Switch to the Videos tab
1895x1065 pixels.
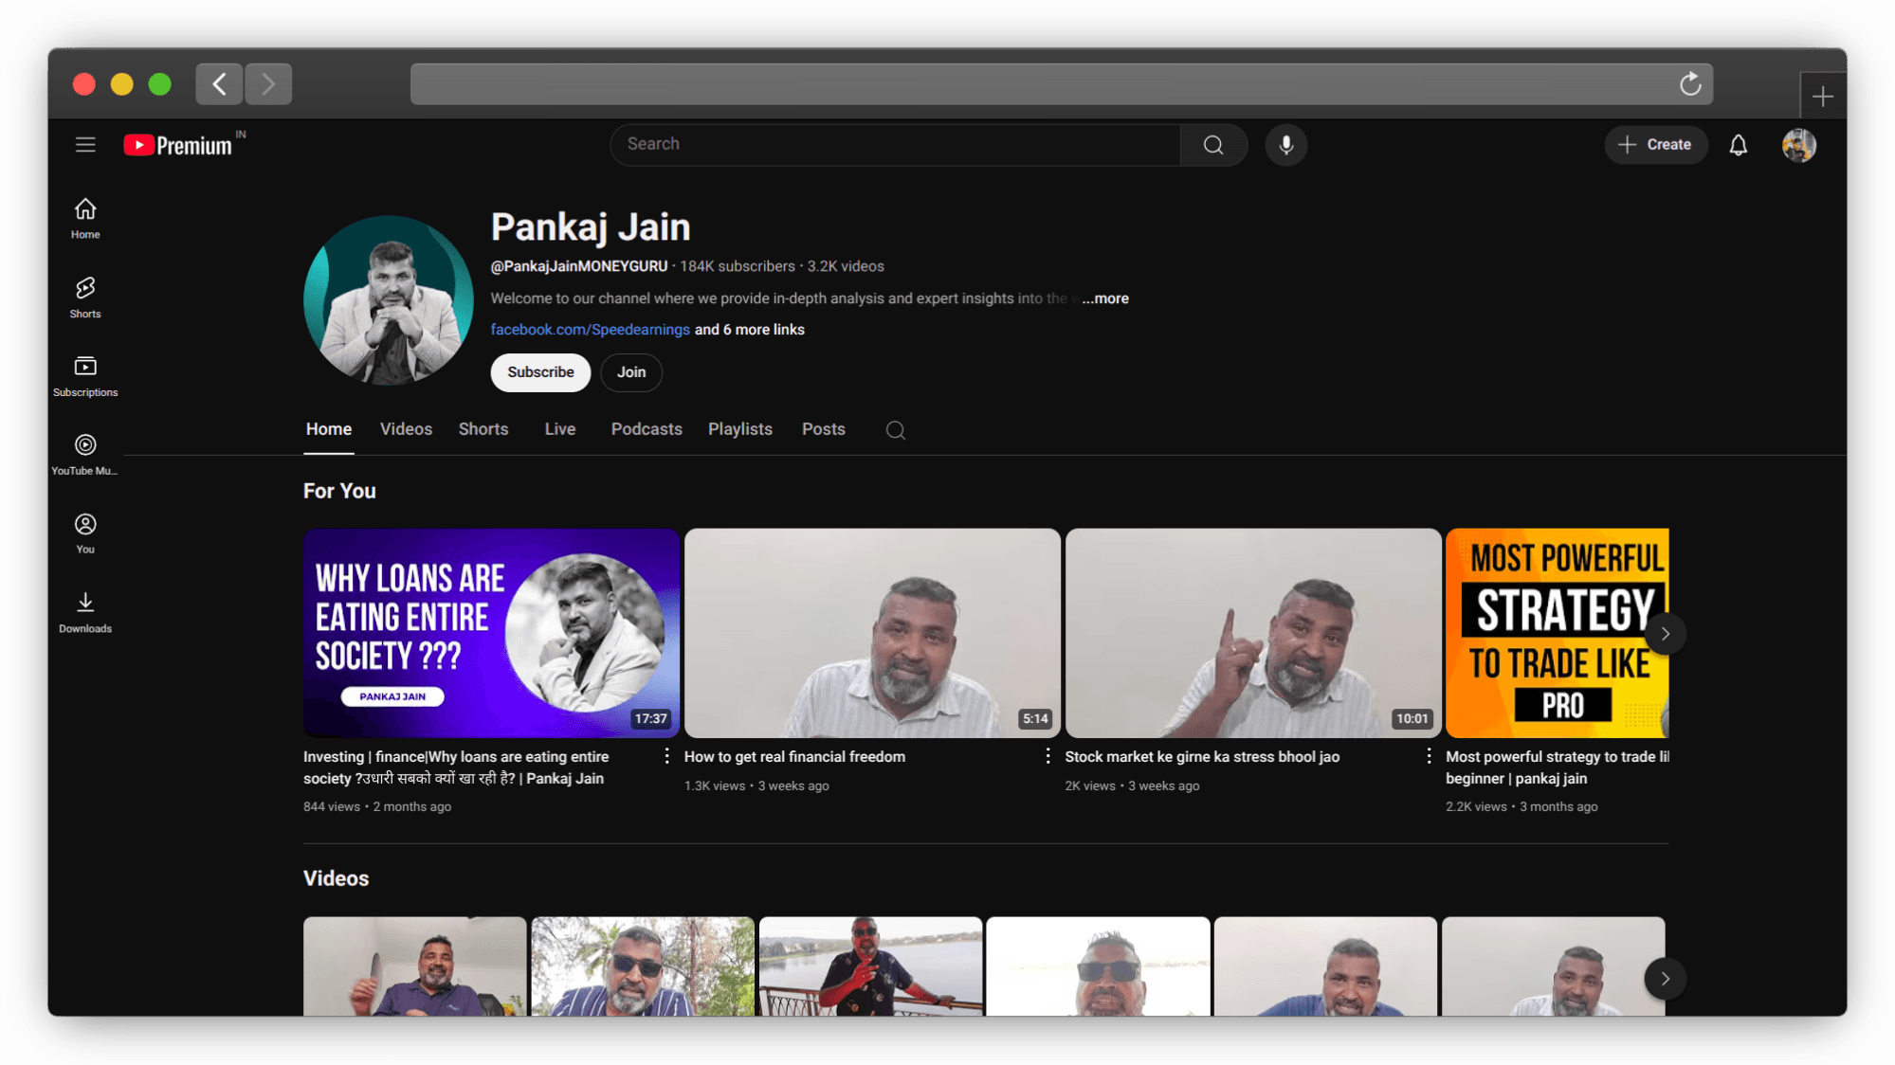click(406, 430)
